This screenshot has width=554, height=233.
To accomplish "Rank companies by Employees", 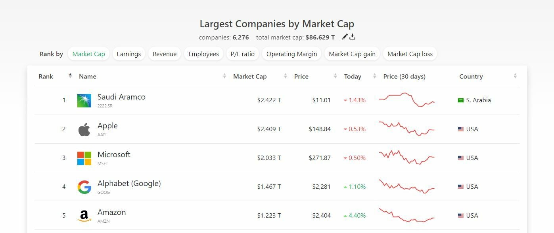I will tap(203, 54).
